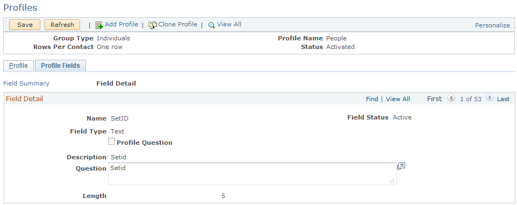Toggle the Profile Question checkbox
This screenshot has width=517, height=205.
(112, 142)
